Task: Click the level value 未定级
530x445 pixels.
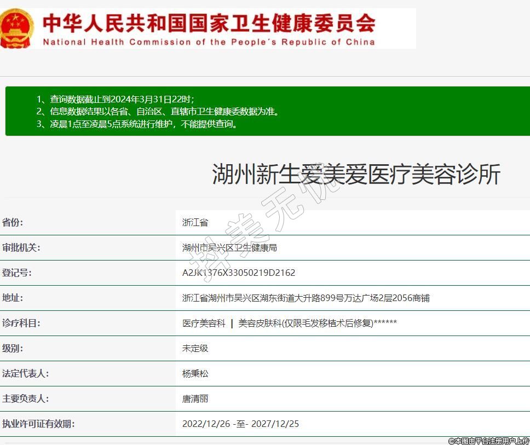Action: [195, 349]
